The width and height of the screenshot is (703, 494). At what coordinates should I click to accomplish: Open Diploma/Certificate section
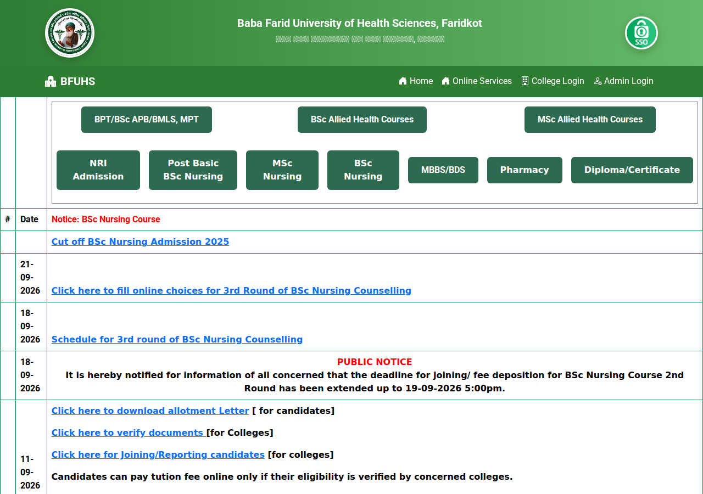point(632,170)
